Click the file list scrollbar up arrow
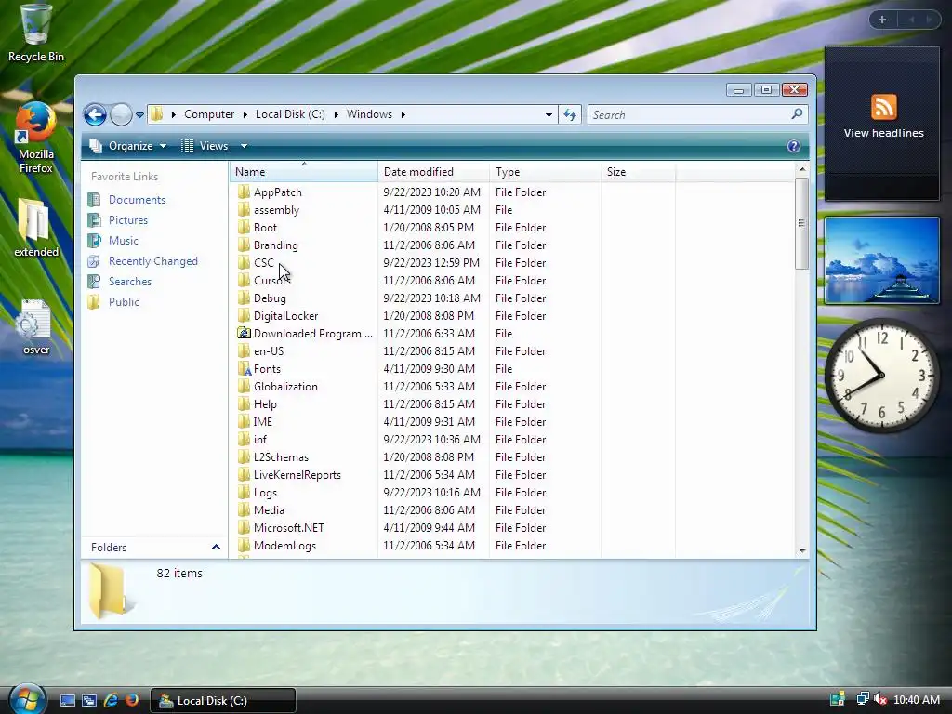 tap(802, 169)
